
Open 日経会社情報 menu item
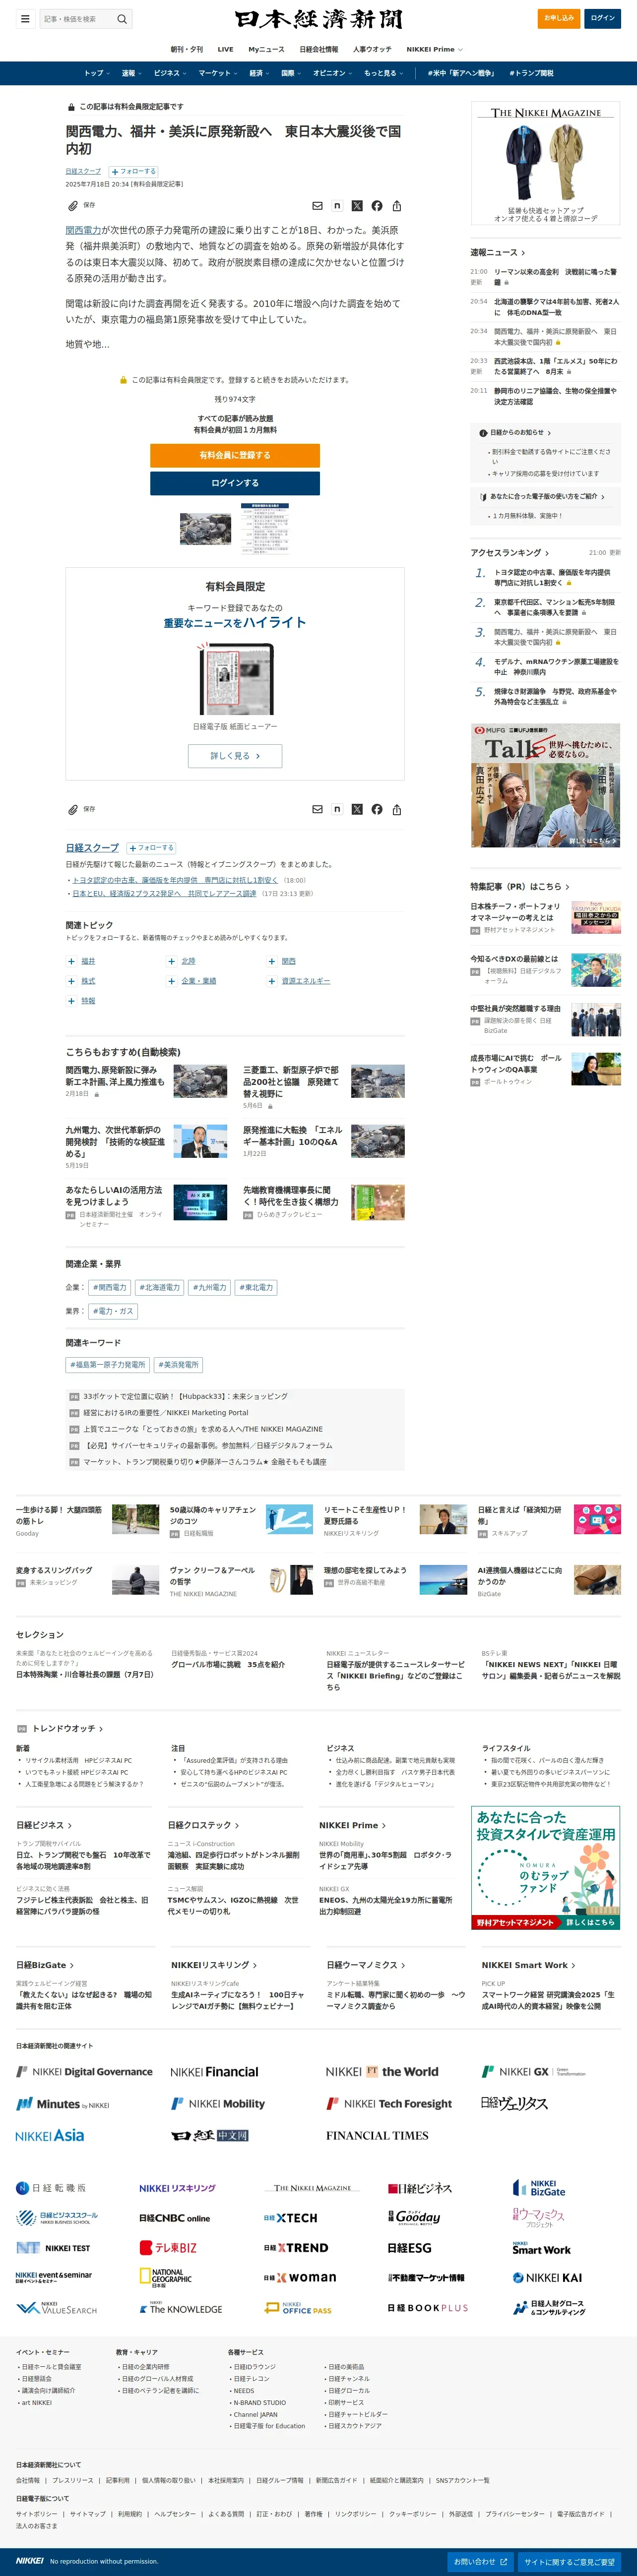pyautogui.click(x=319, y=49)
